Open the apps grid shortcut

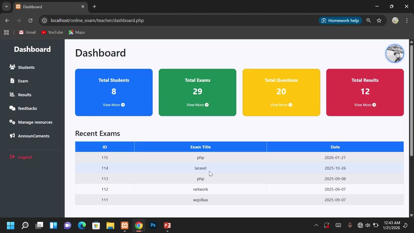[6, 32]
